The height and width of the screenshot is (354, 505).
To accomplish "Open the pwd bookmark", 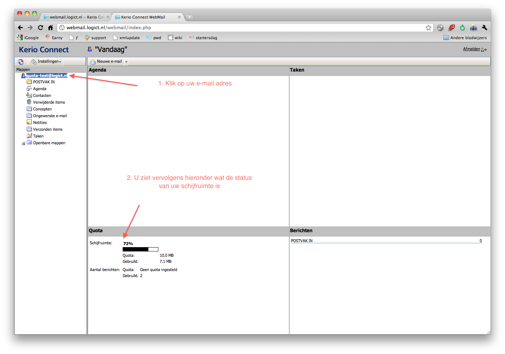I will tap(154, 37).
